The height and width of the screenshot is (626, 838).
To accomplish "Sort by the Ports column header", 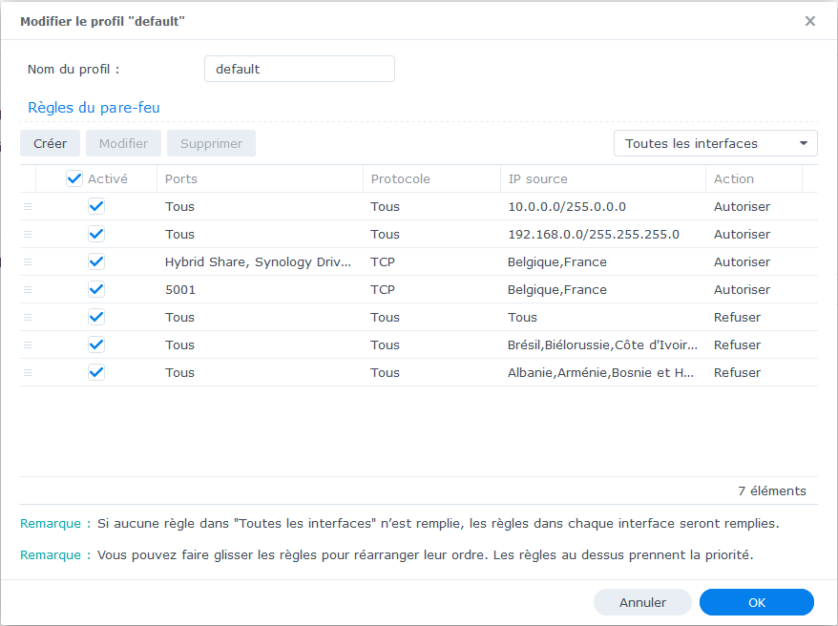I will (x=260, y=179).
